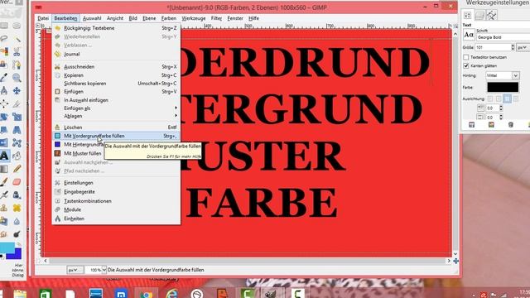Image resolution: width=530 pixels, height=298 pixels.
Task: Open the Auswahl menu
Action: 92,18
